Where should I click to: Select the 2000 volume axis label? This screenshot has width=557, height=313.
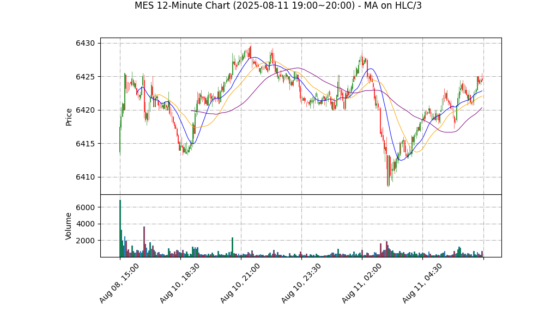[x=85, y=241]
